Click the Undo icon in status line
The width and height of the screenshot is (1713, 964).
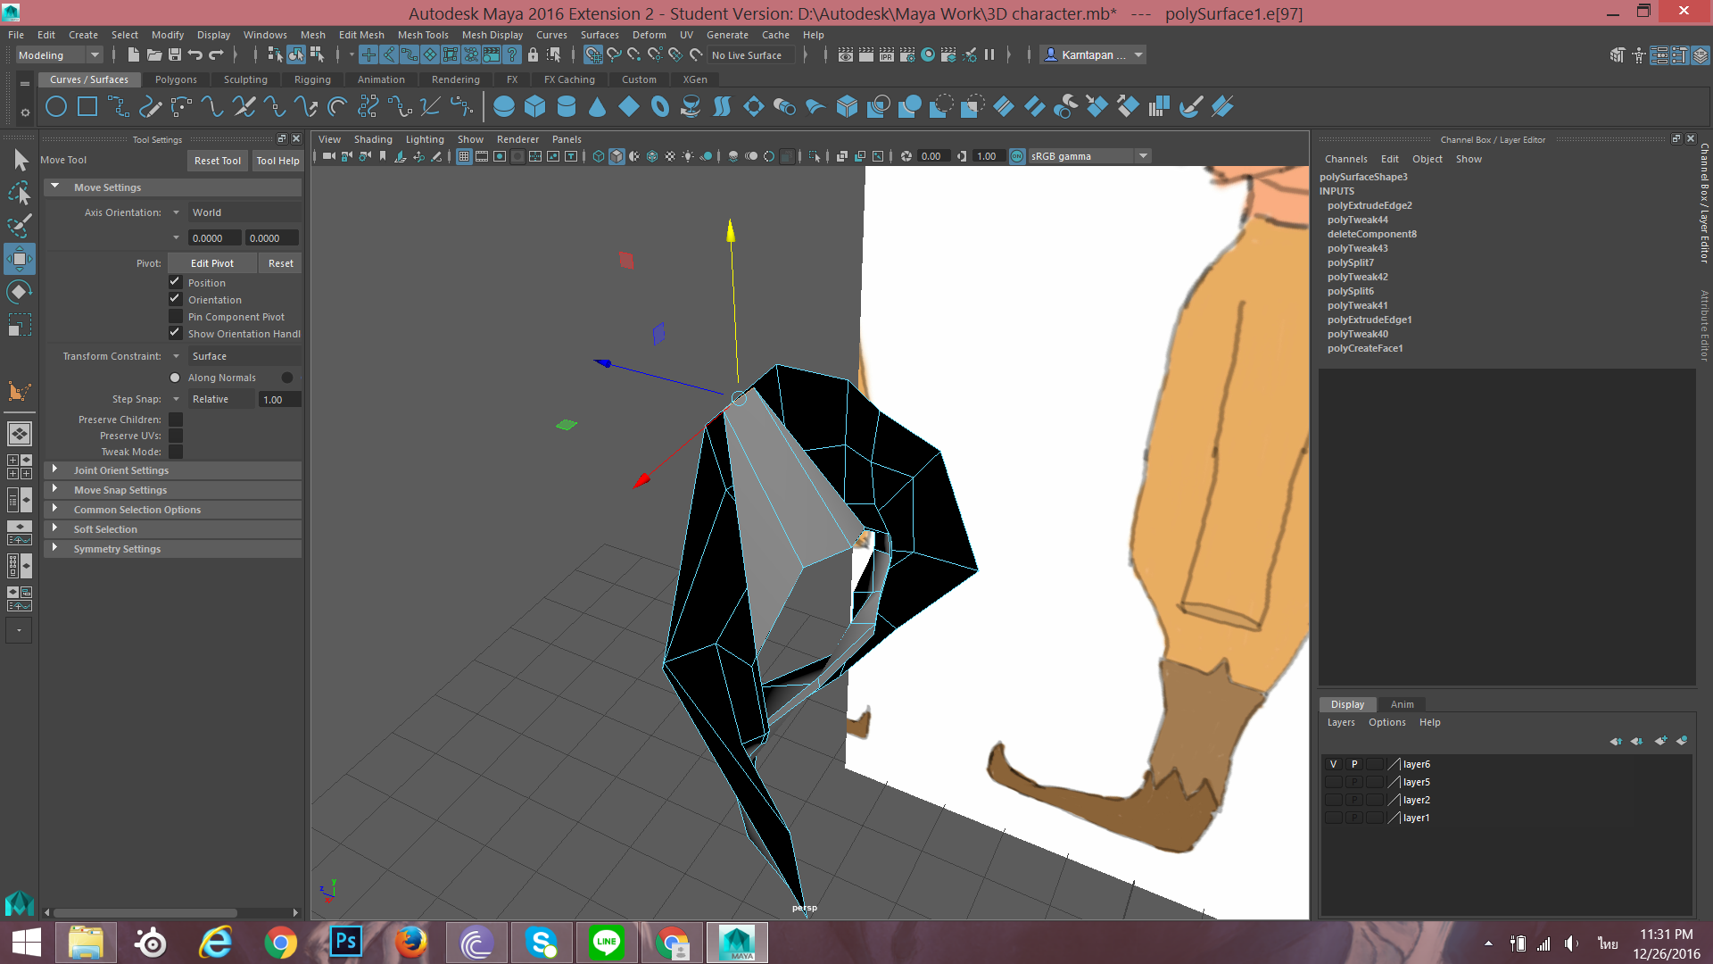195,55
